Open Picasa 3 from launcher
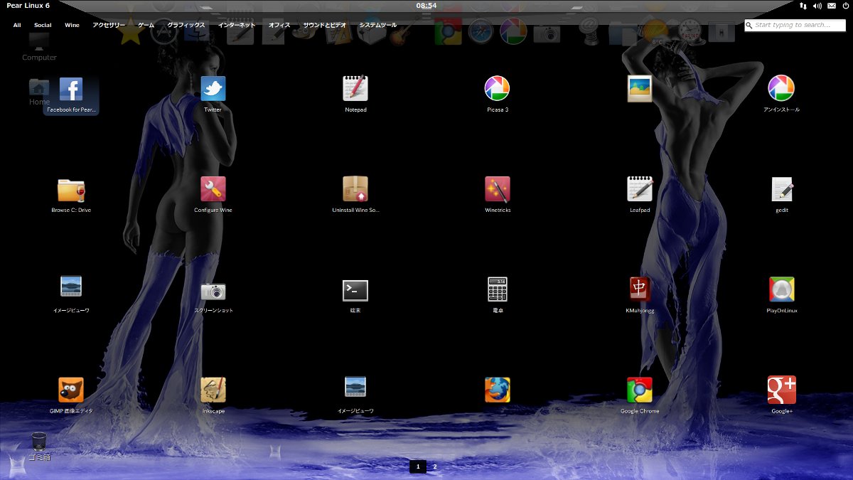Viewport: 853px width, 480px height. click(498, 89)
